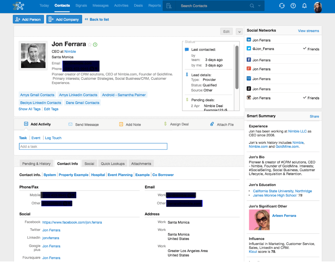
Task: Click the Status panel vertical scrollbar
Action: click(x=237, y=68)
